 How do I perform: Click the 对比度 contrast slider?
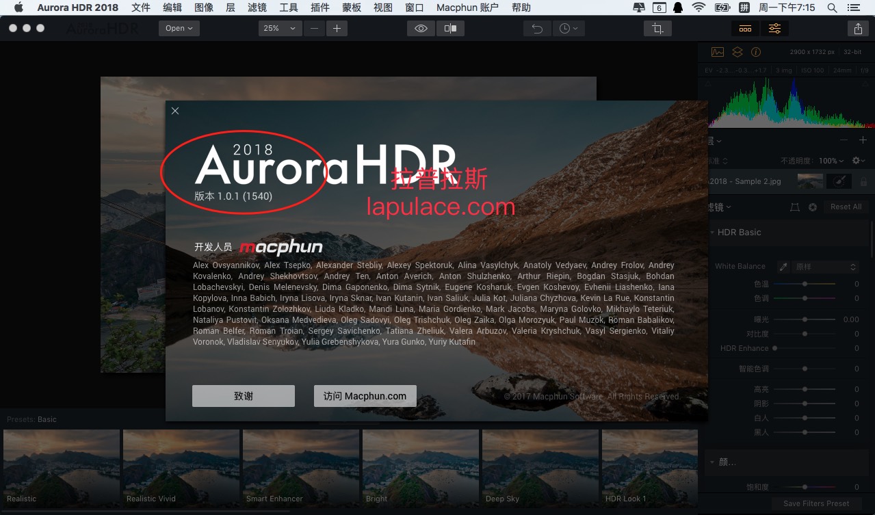805,334
